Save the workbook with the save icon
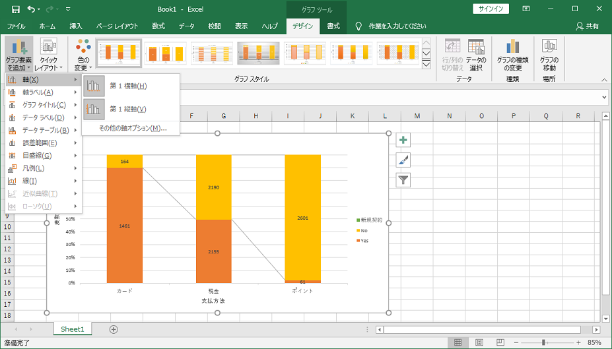Screen dimensions: 612x349 point(15,9)
